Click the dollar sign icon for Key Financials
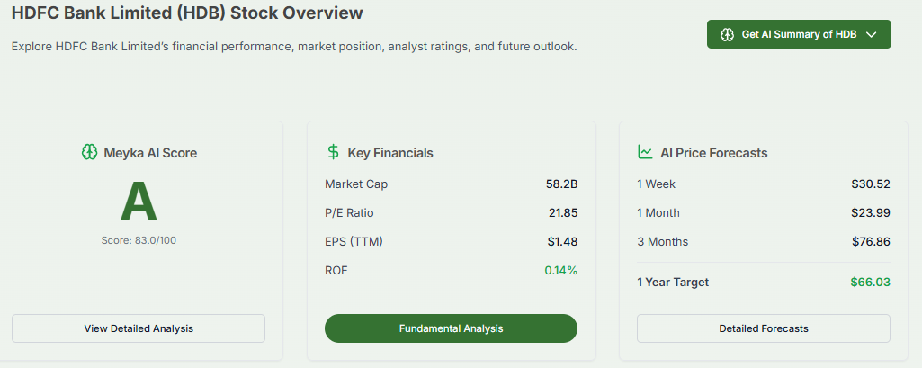922x368 pixels. [333, 153]
